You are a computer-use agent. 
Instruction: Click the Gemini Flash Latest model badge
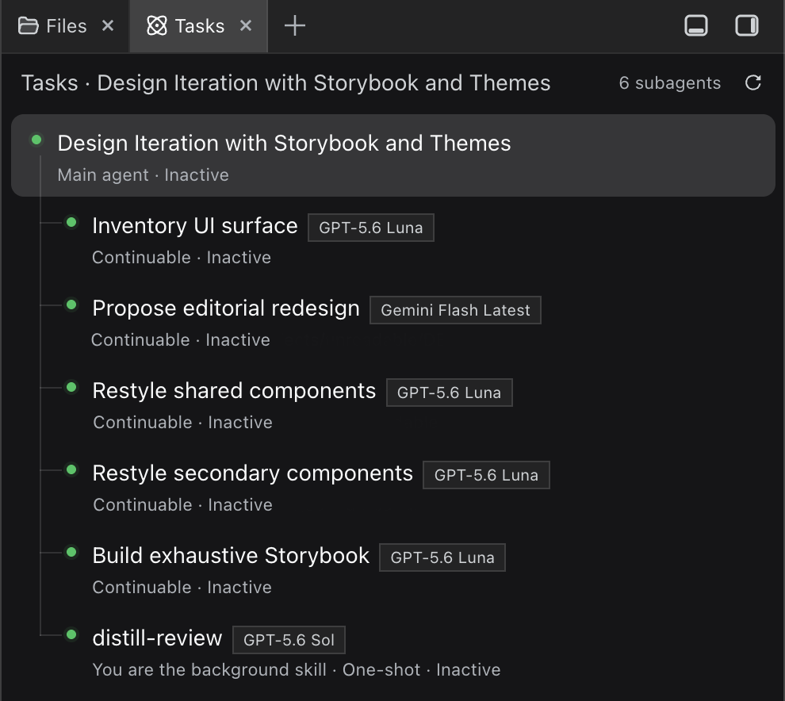[x=456, y=310]
